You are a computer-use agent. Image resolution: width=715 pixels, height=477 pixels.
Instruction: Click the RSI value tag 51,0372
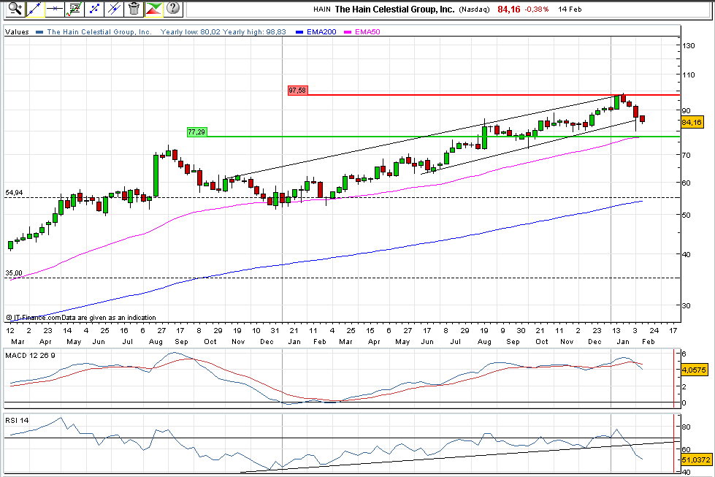[x=696, y=460]
